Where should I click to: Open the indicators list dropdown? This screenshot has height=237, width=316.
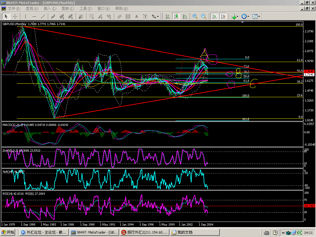tap(234, 16)
